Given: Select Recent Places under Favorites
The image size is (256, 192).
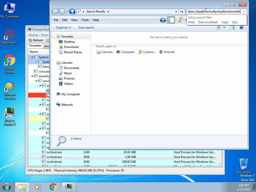Looking at the screenshot, I should [x=73, y=52].
